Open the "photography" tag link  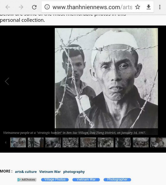coord(74,172)
